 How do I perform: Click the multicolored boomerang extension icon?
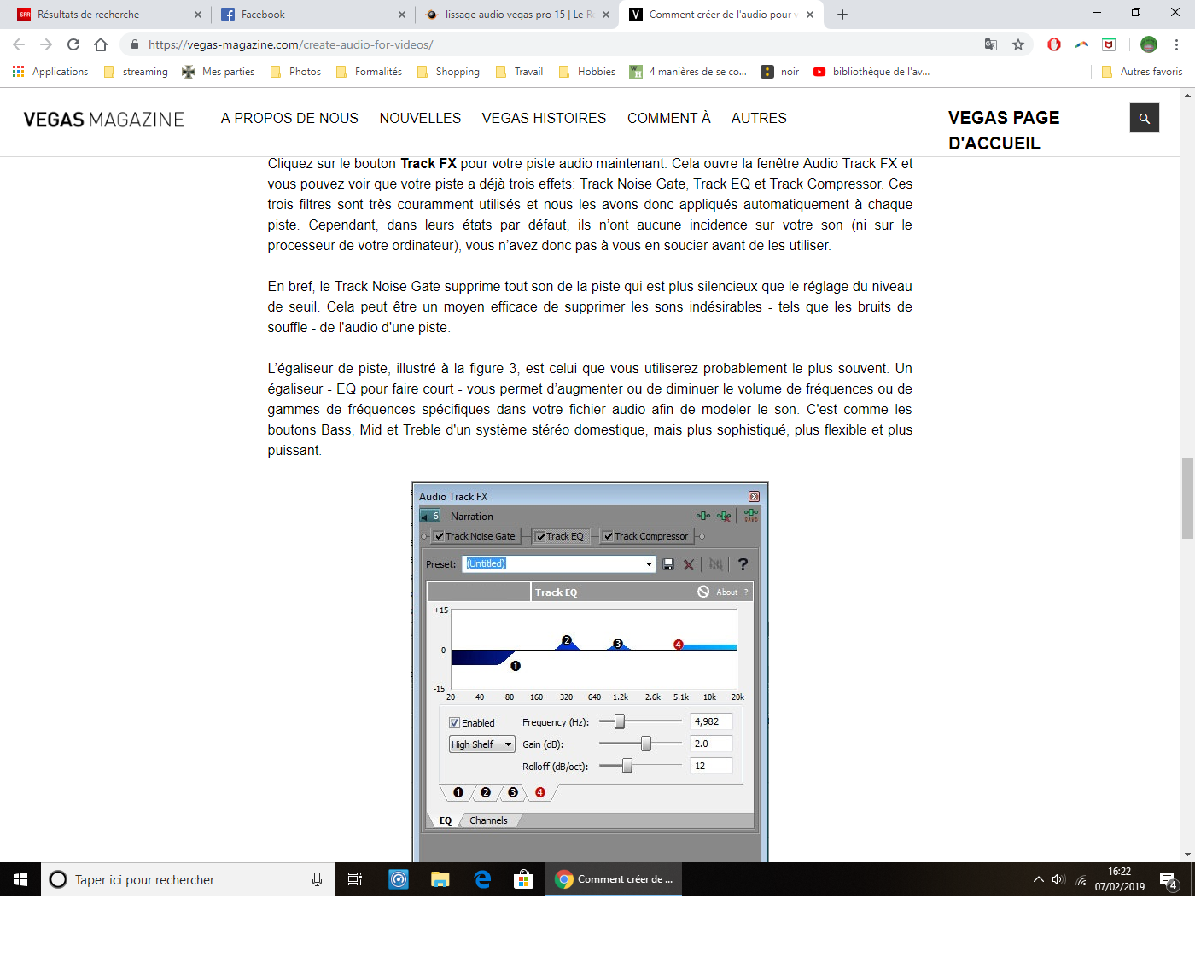(1081, 44)
